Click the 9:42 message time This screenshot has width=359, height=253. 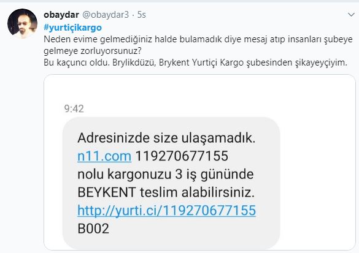[x=74, y=108]
